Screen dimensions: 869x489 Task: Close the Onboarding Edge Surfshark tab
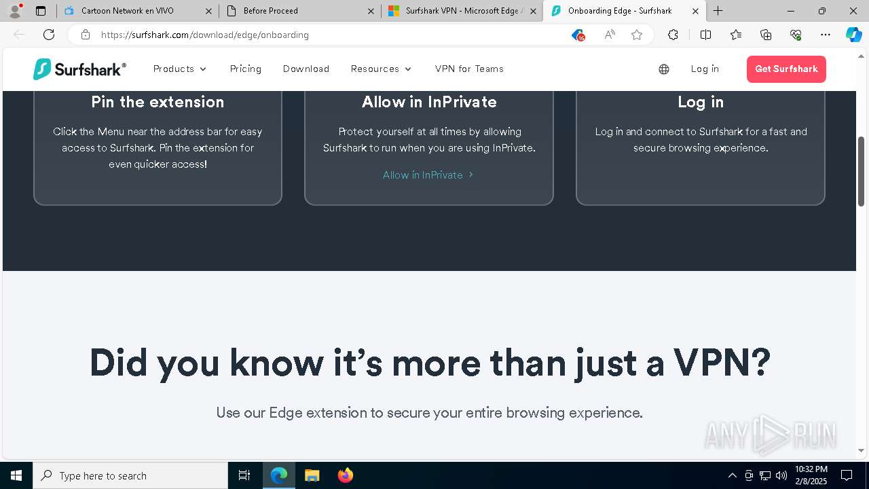(x=695, y=11)
